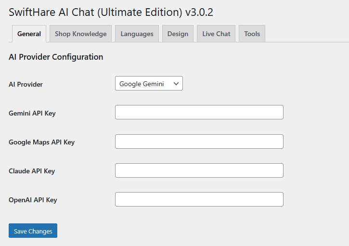
Task: Switch to the General tab
Action: tap(29, 34)
